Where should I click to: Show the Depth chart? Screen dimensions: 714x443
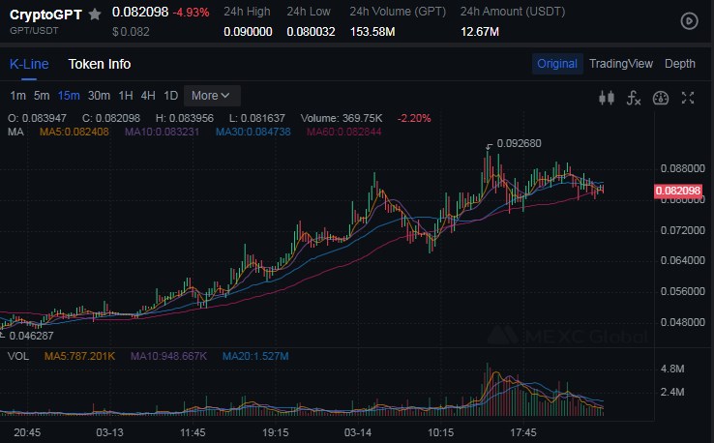click(679, 64)
